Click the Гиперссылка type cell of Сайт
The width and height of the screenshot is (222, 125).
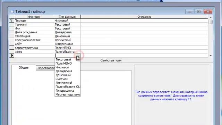coord(67,44)
